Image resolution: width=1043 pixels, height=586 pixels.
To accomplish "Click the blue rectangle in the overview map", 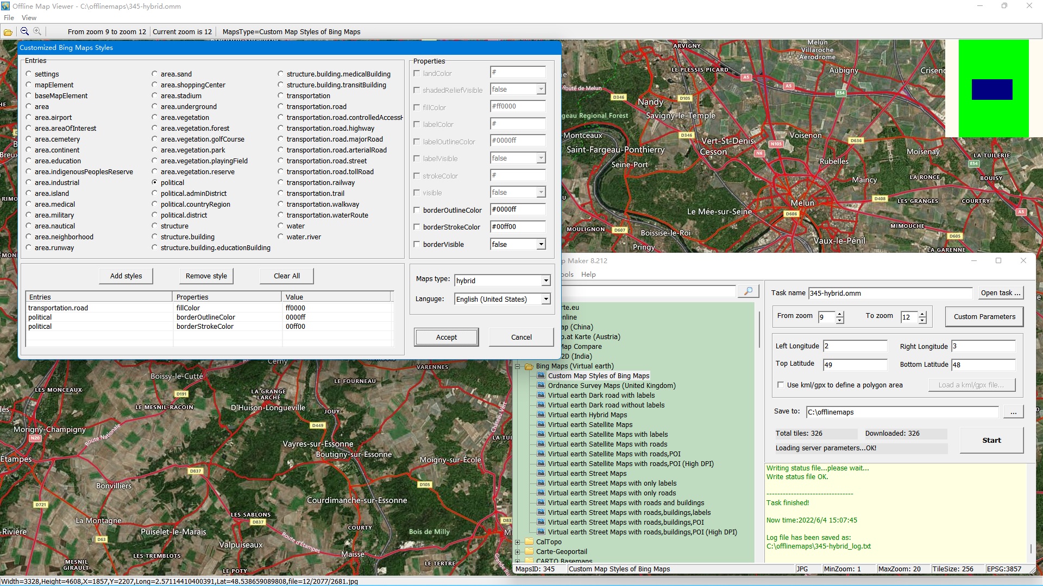I will [x=992, y=90].
